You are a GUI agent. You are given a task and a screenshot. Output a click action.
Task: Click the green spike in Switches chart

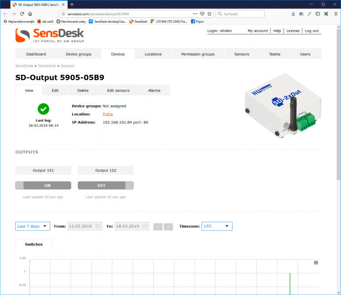[290, 283]
